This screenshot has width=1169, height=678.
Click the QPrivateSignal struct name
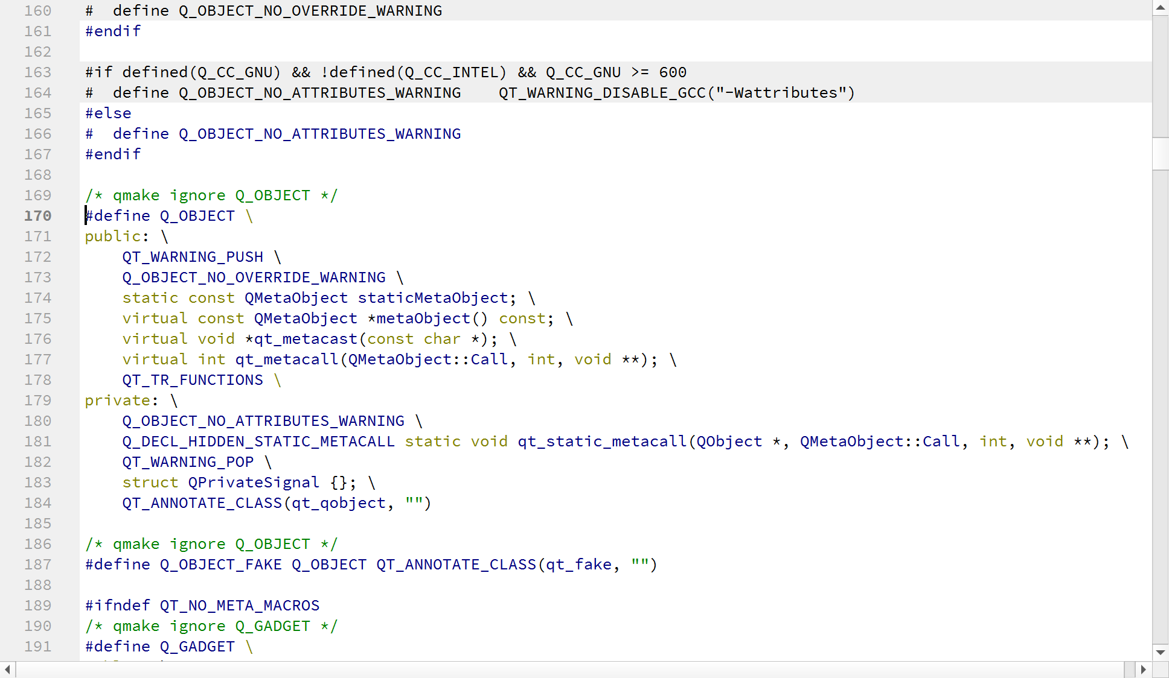tap(253, 483)
